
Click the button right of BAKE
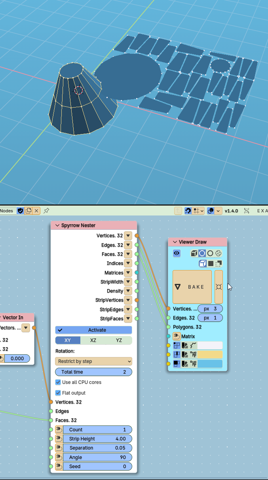219,287
